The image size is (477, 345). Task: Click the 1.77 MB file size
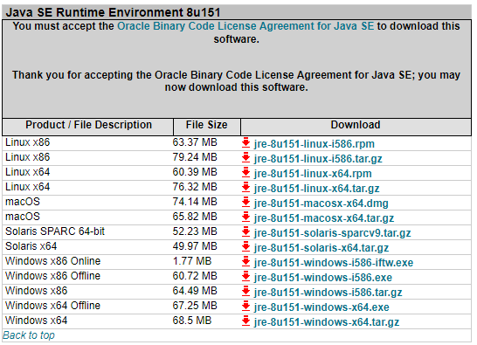(192, 261)
